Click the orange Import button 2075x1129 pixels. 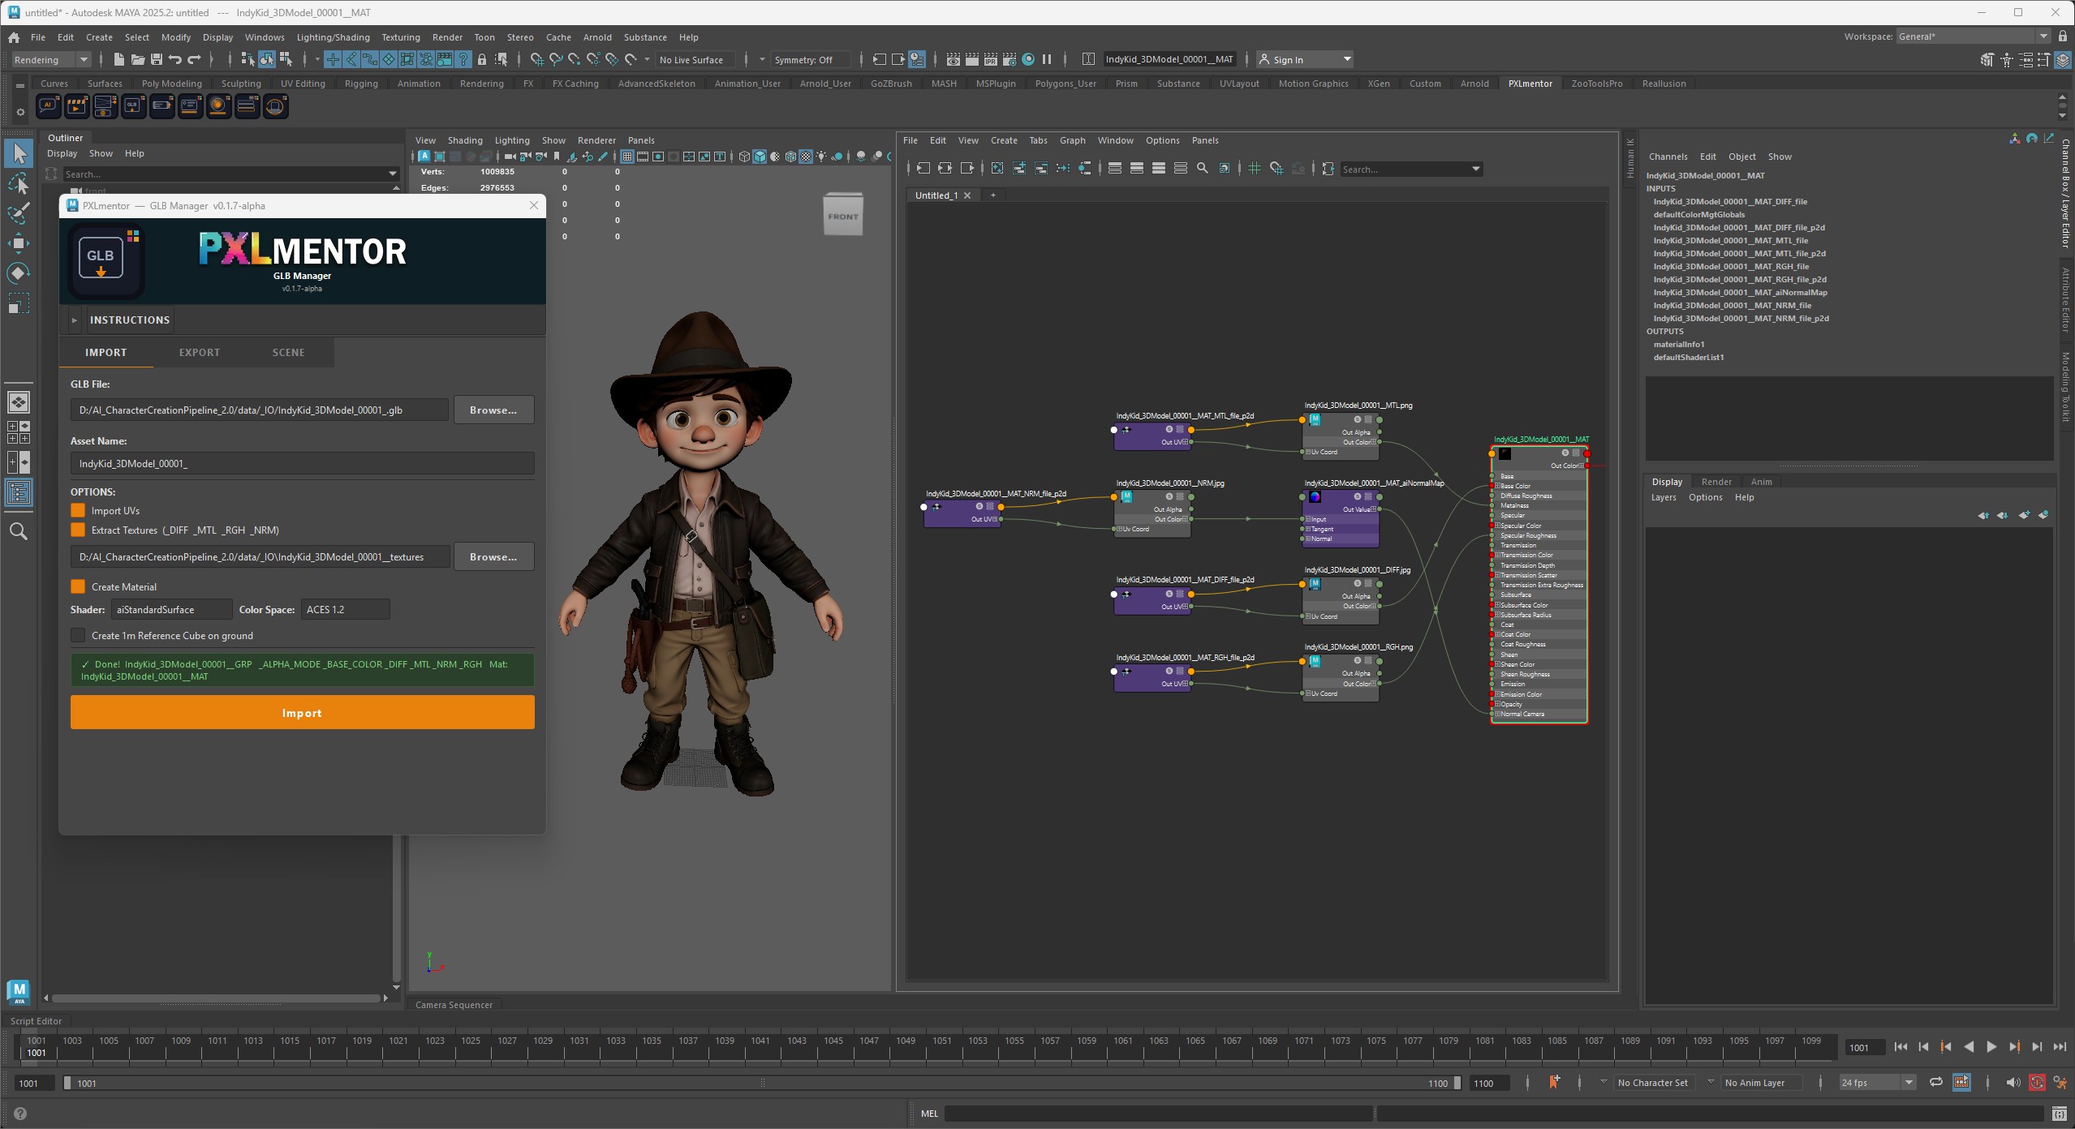pos(302,712)
